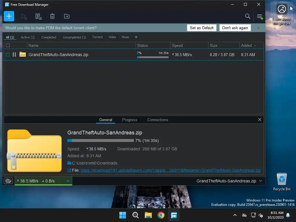Screen dimensions: 296x222
Task: Click the Move to folder toolbar icon
Action: click(67, 16)
